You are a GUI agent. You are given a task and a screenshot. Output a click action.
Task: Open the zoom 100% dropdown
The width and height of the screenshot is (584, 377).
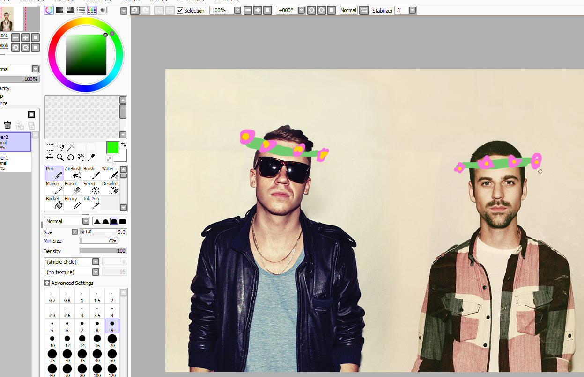point(238,10)
